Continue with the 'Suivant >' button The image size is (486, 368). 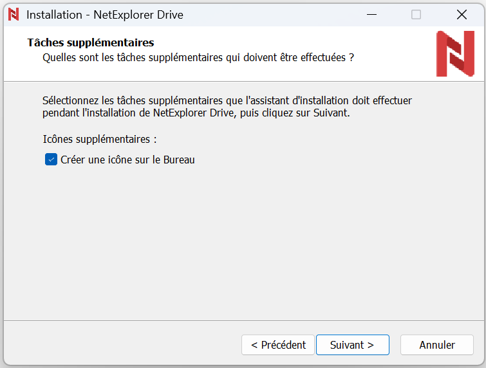pyautogui.click(x=353, y=345)
